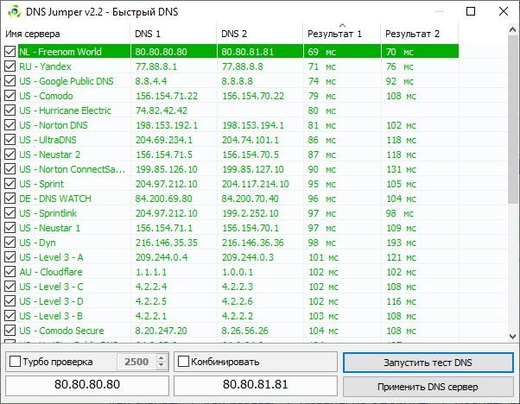The image size is (520, 404).
Task: Click Запустить тест DNS button
Action: [428, 363]
